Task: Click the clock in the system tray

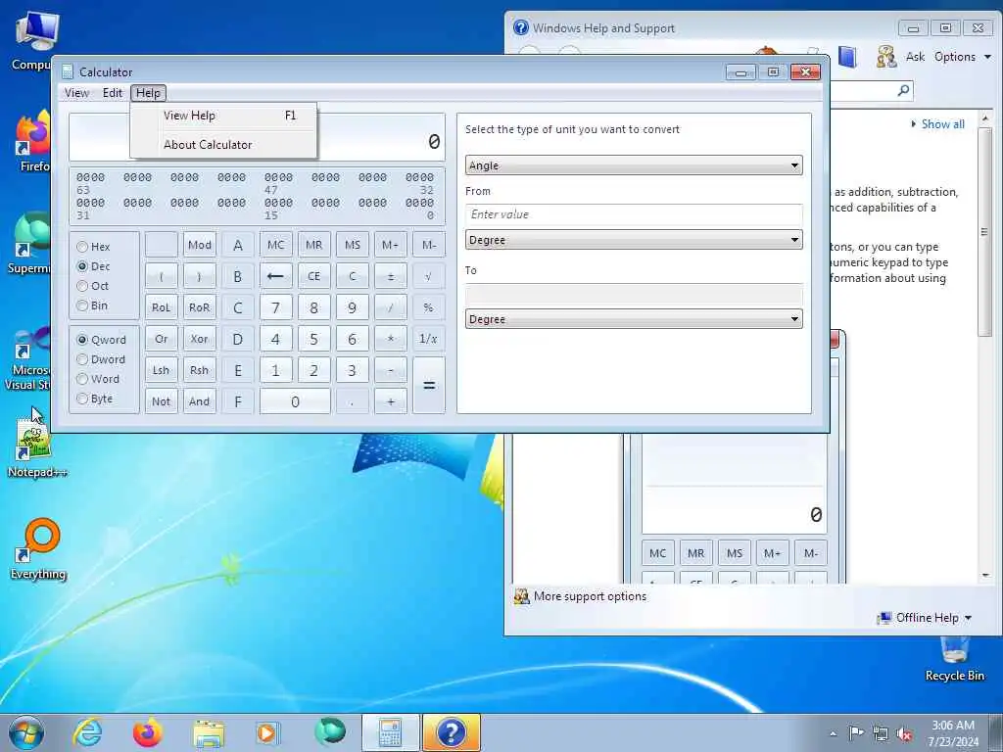Action: (953, 733)
